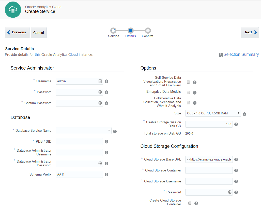
Task: Focus the Service Administrator Password field
Action: click(x=79, y=92)
